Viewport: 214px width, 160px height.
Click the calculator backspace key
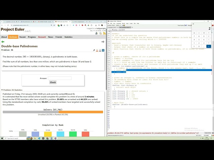(x=204, y=33)
